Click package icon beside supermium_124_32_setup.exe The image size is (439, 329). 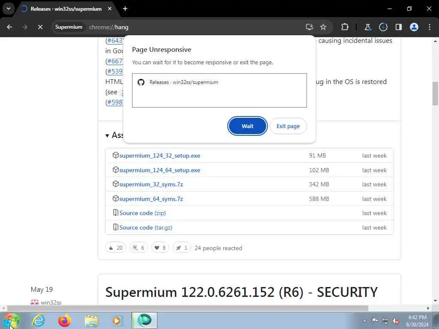pyautogui.click(x=115, y=155)
